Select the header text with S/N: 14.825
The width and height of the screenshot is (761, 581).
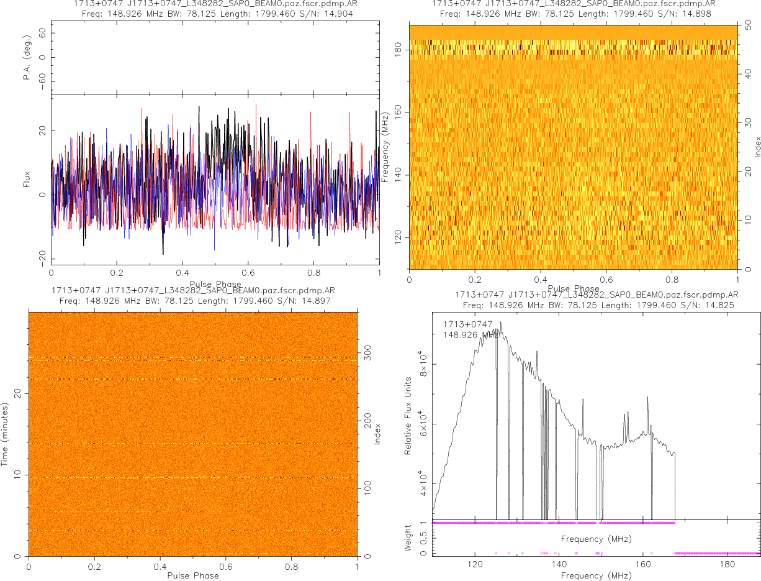pyautogui.click(x=597, y=304)
